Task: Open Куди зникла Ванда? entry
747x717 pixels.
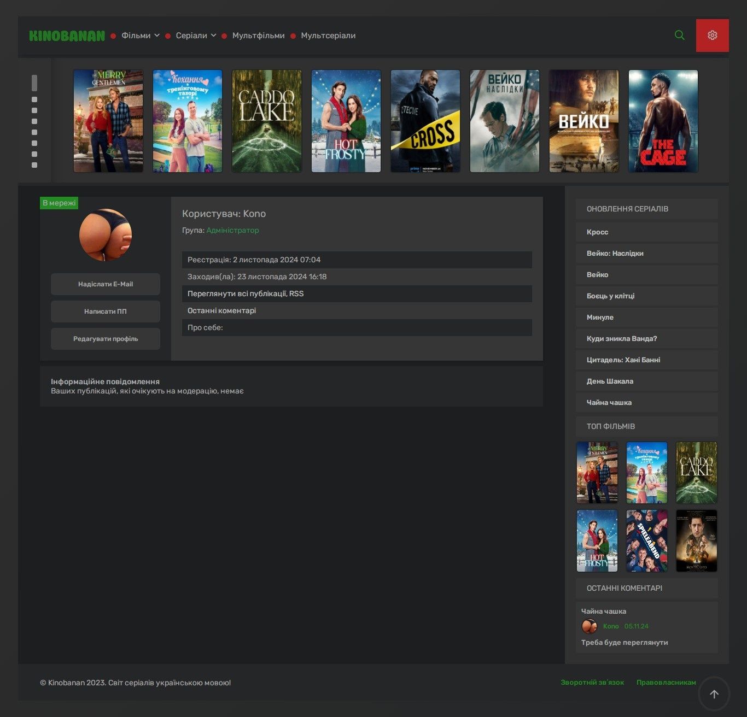Action: (647, 338)
